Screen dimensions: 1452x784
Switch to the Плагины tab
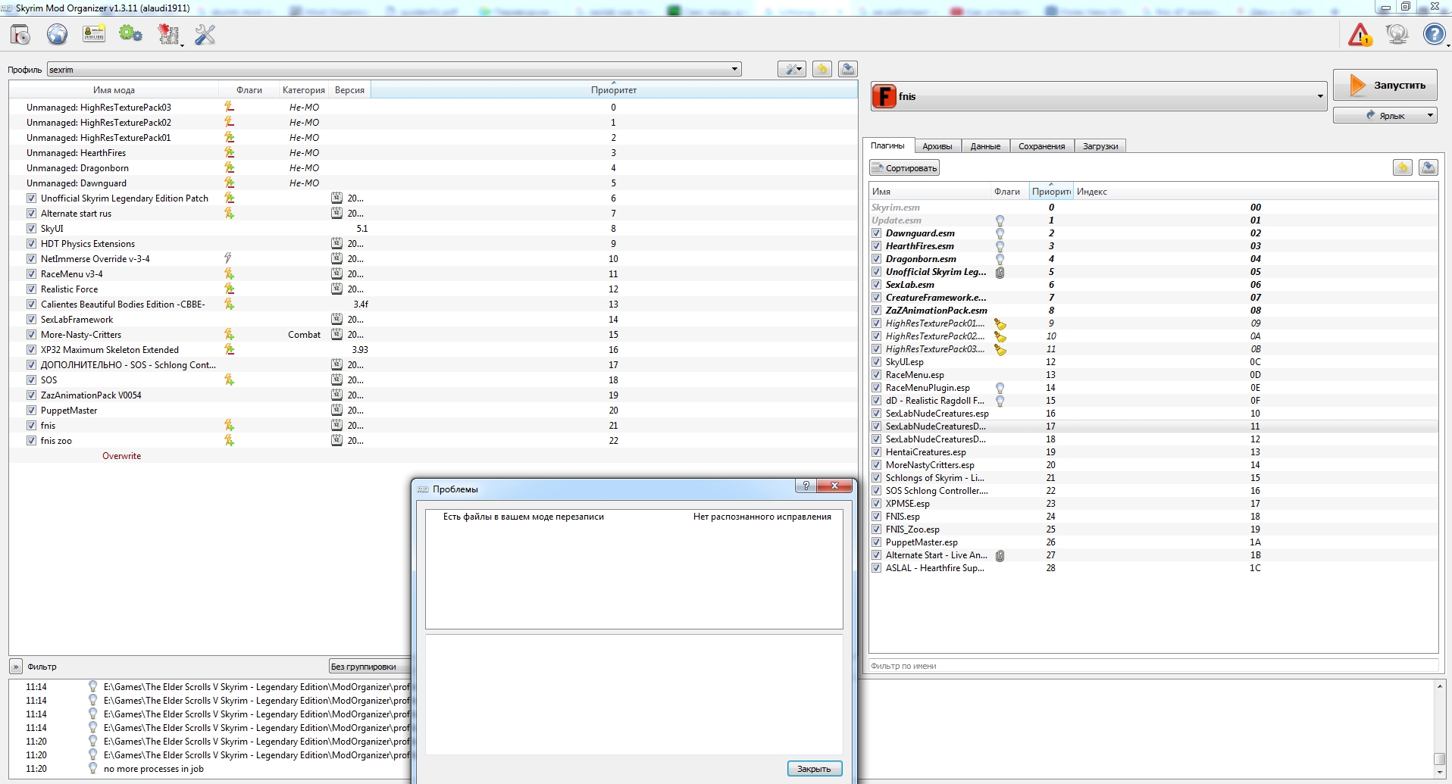887,145
